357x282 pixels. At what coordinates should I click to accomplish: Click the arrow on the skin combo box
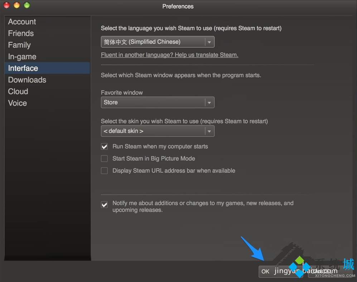click(209, 131)
